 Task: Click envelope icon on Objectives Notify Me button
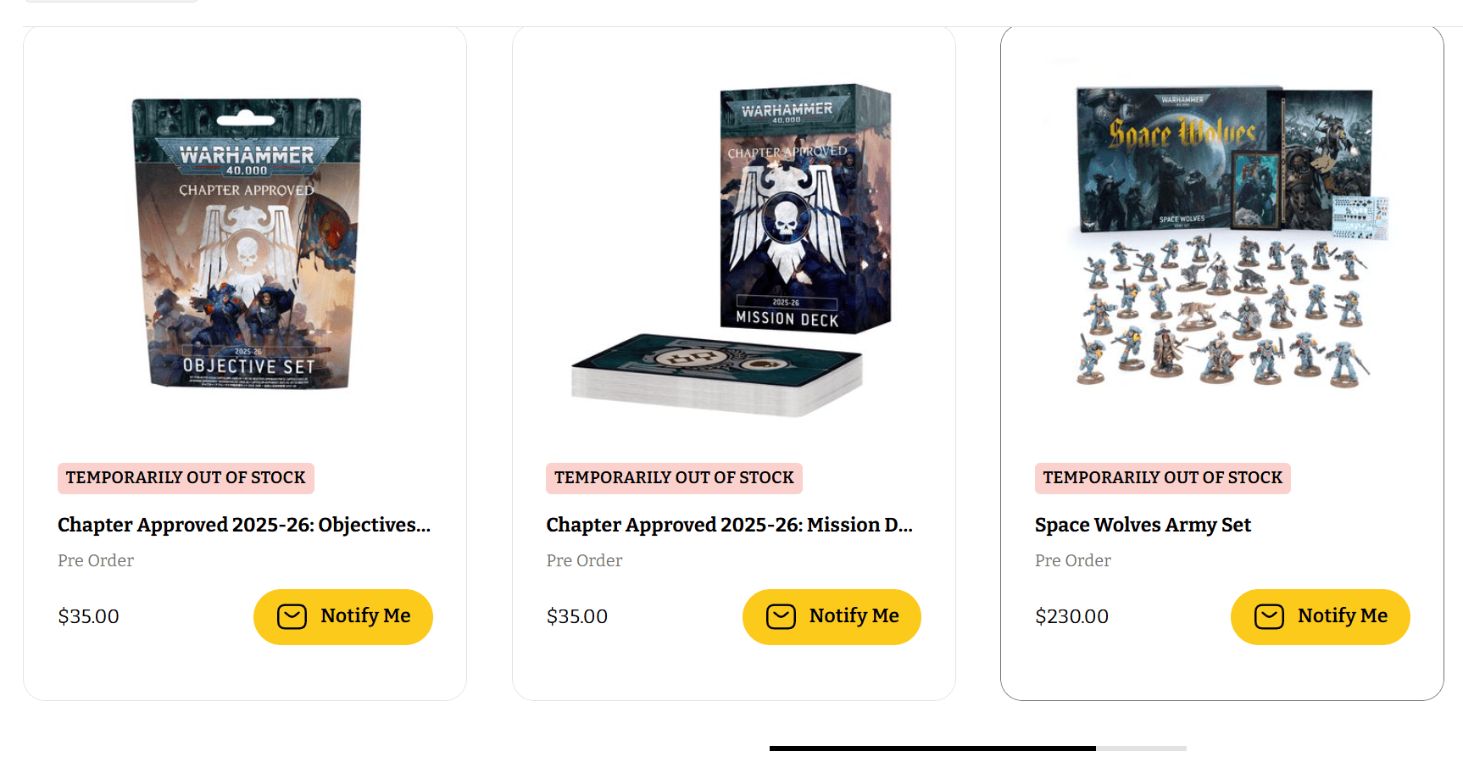point(292,616)
